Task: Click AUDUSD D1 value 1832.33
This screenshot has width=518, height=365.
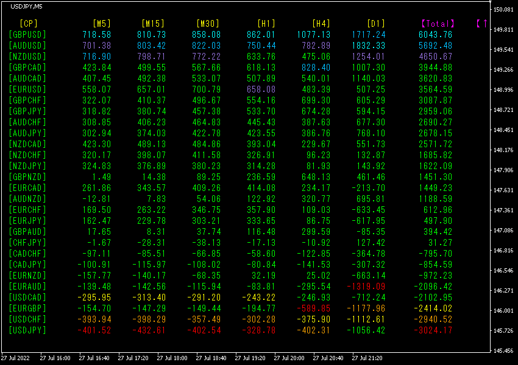Action: 369,46
